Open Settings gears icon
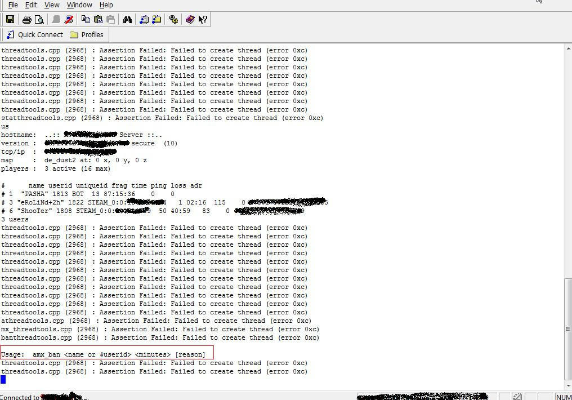 [173, 19]
